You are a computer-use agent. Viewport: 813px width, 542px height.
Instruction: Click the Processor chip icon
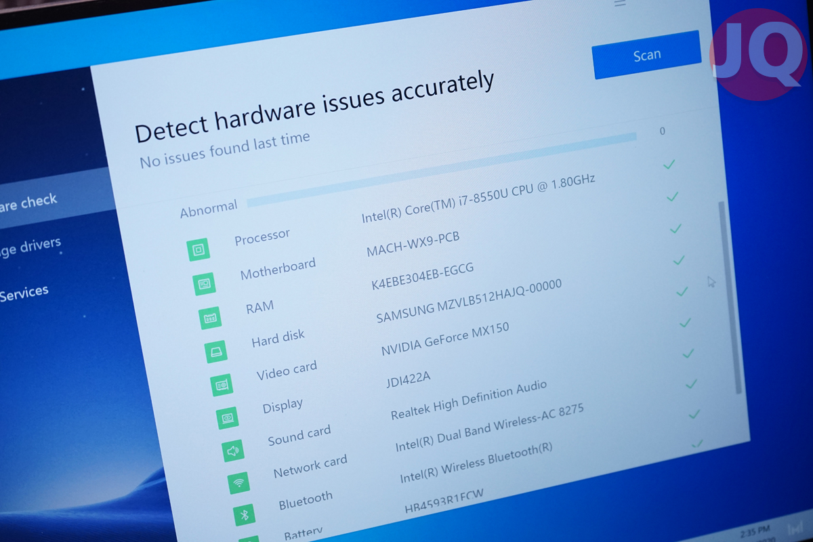pyautogui.click(x=199, y=250)
